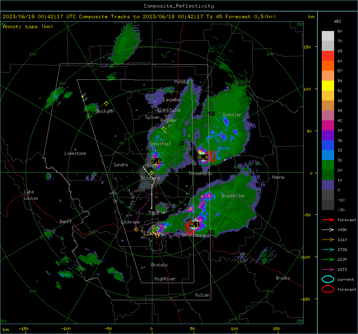This screenshot has width=358, height=334.
Task: Click the Strathmore town label
Action: [x=193, y=235]
